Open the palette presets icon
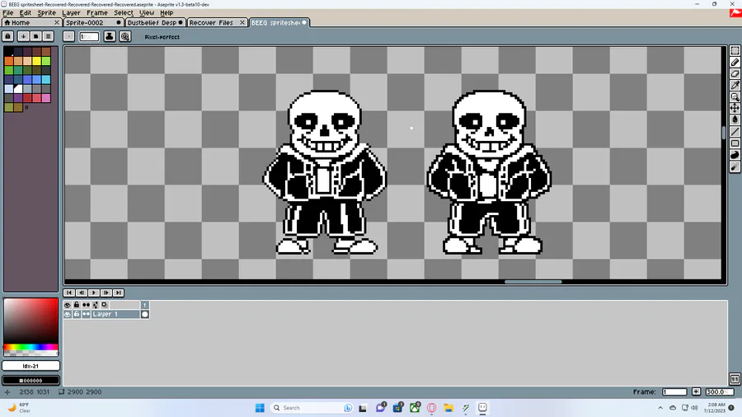This screenshot has width=742, height=417. tap(35, 36)
